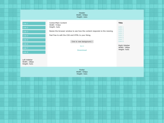The image size is (164, 123).
Task: Open Link 3 in left sidebar
Action: [x=34, y=32]
